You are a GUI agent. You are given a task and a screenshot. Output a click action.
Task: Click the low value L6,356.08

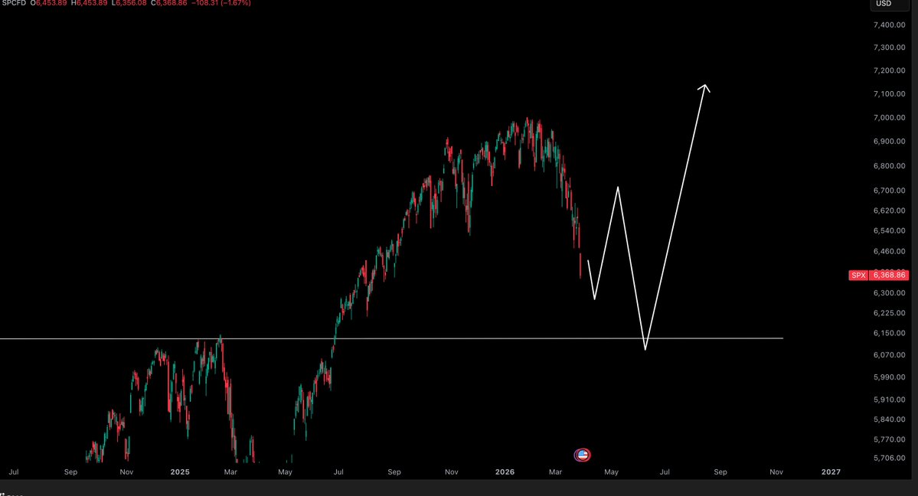click(129, 4)
